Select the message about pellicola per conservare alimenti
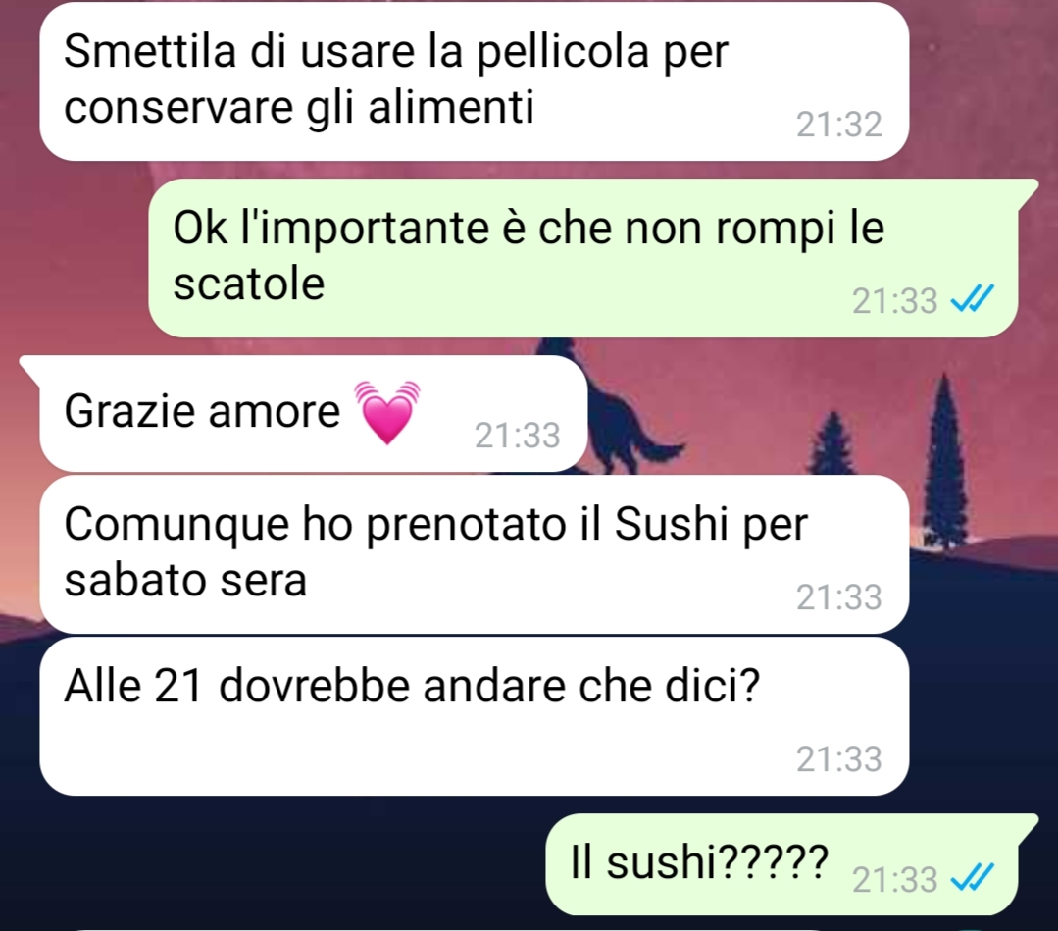1058x931 pixels. [x=474, y=81]
